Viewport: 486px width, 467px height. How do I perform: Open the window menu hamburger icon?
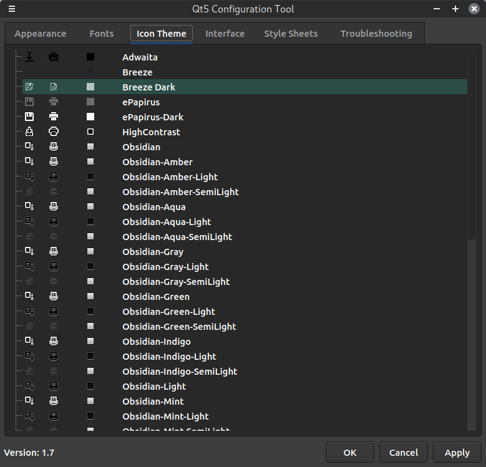[x=12, y=9]
